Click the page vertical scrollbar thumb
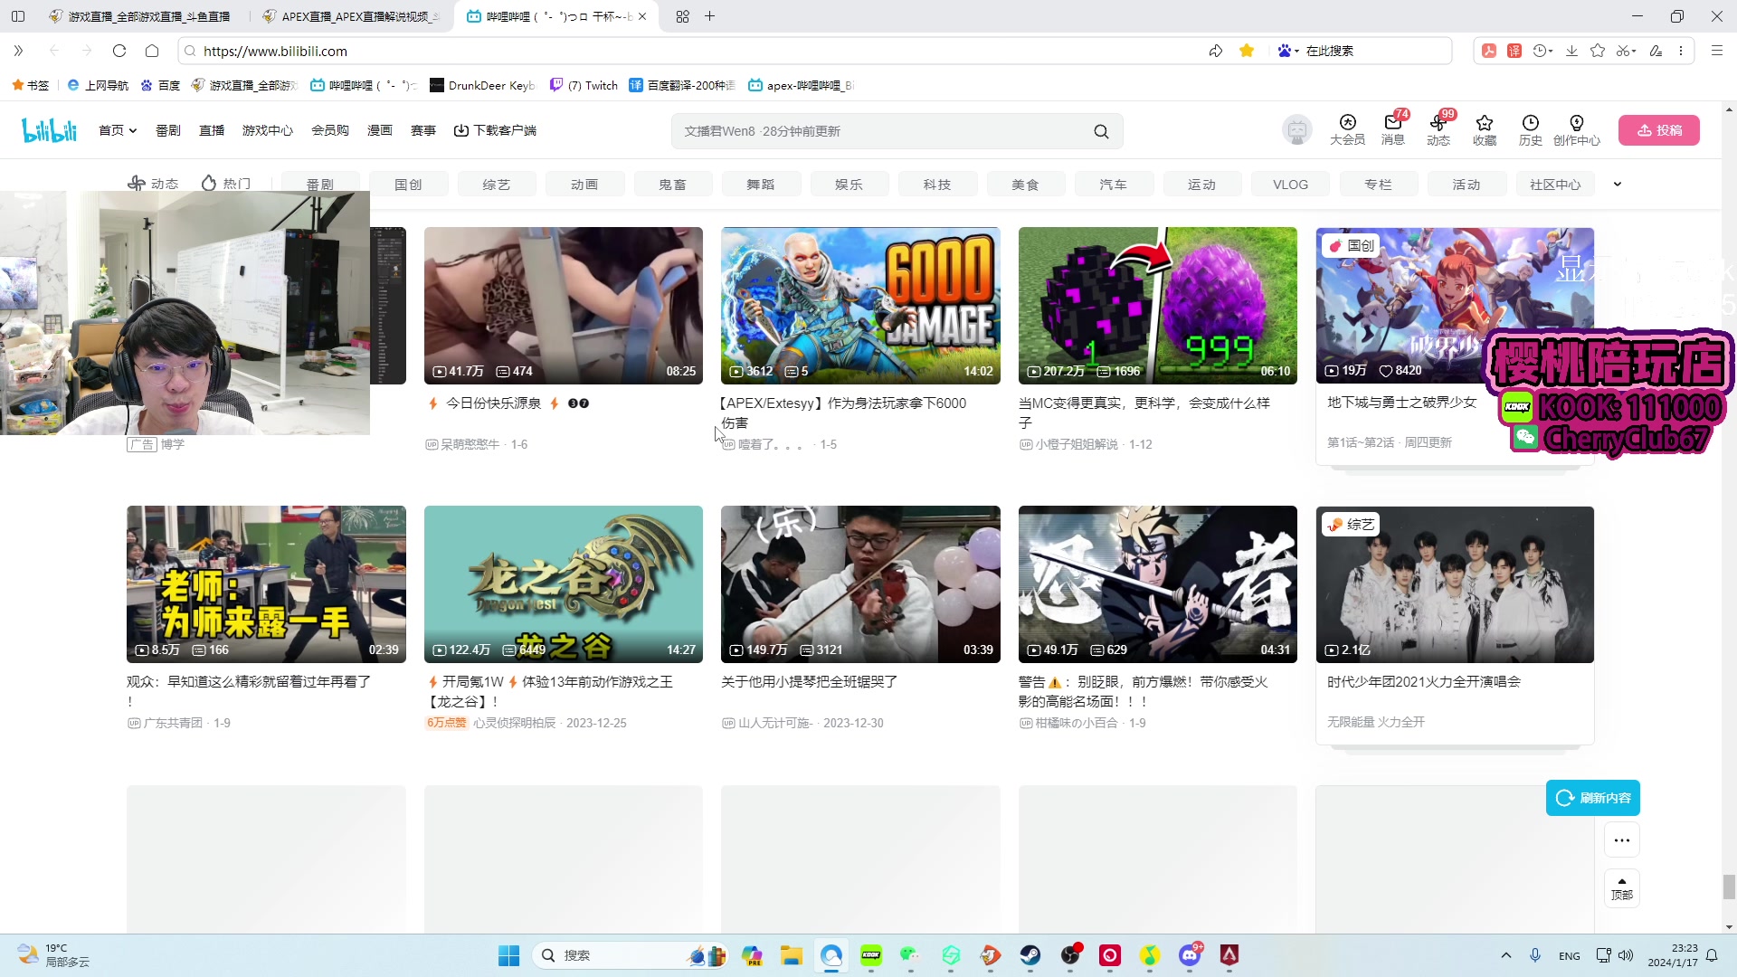 (1729, 887)
